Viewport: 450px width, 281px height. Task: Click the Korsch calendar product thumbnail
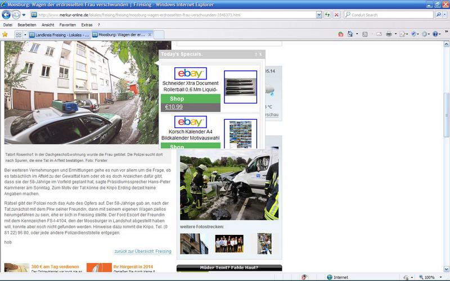(x=241, y=134)
